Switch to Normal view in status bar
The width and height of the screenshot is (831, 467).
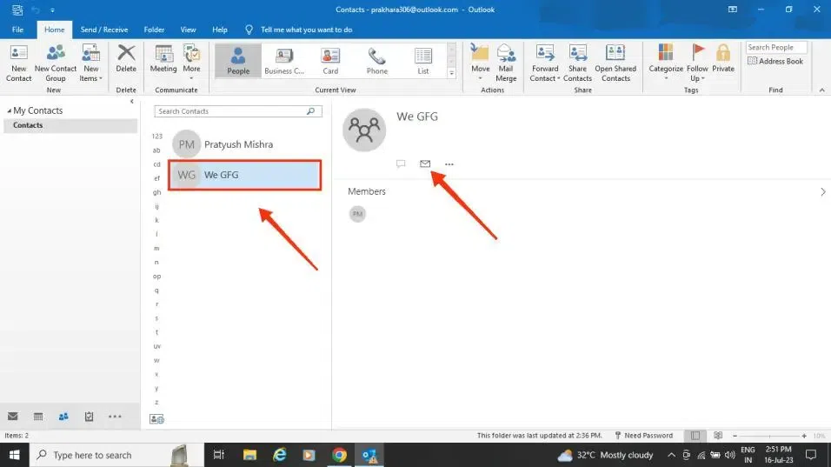(x=695, y=436)
